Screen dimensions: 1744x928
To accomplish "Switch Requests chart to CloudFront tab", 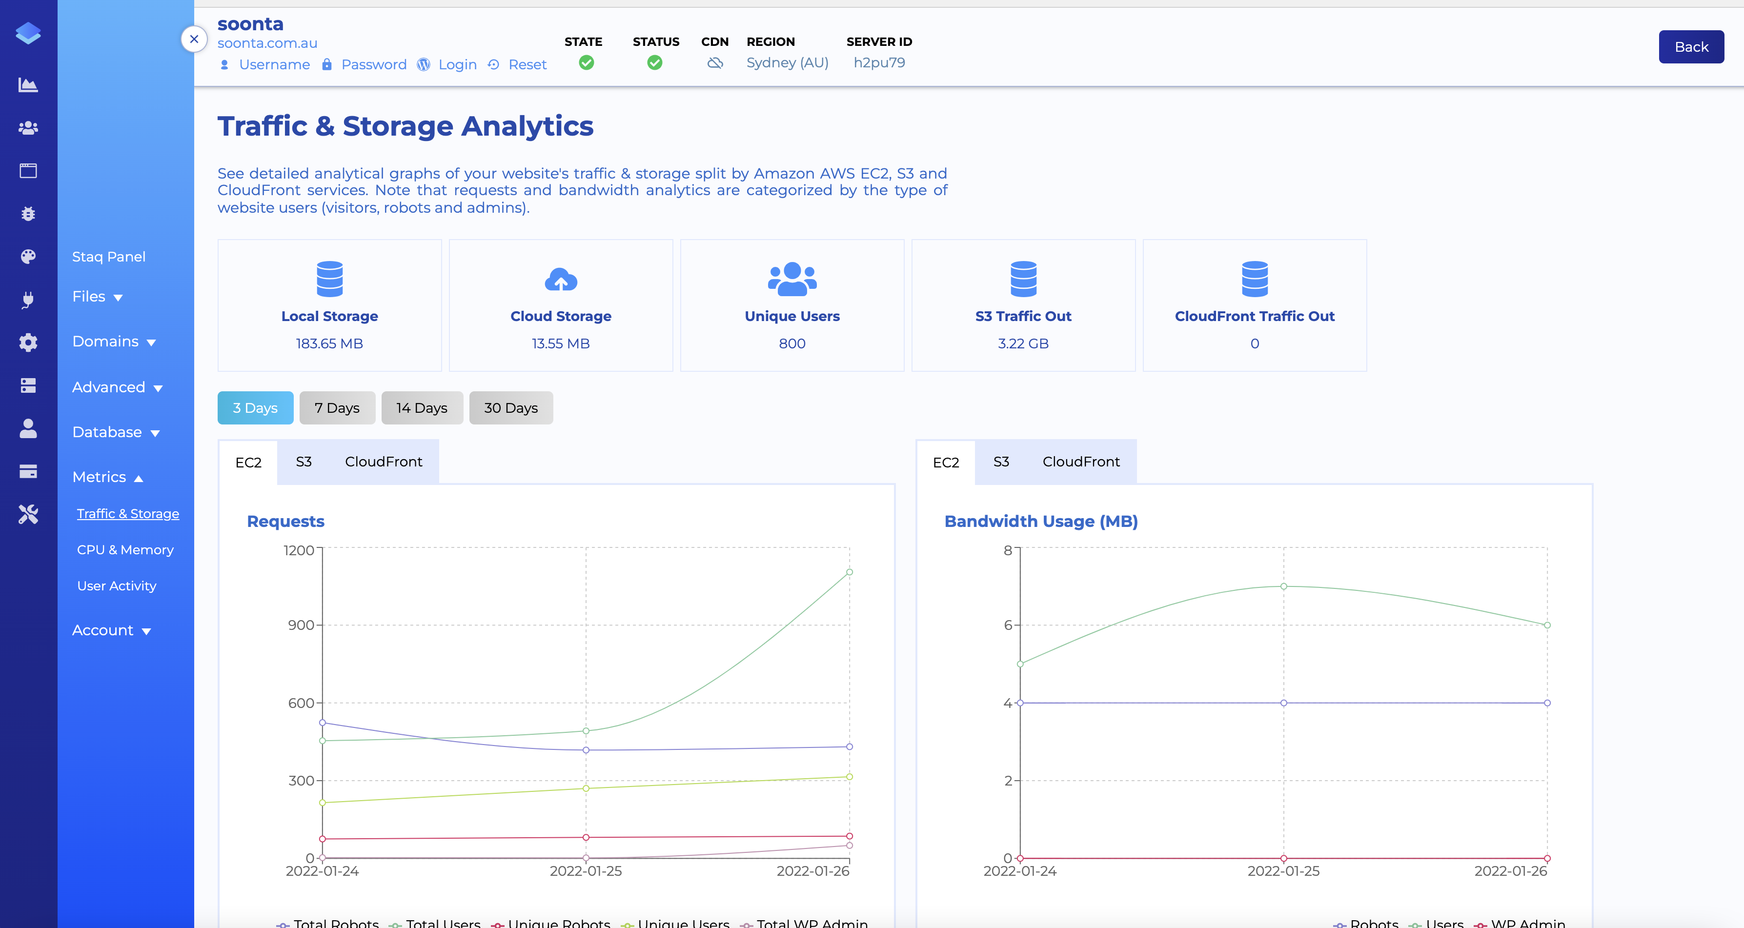I will point(384,462).
